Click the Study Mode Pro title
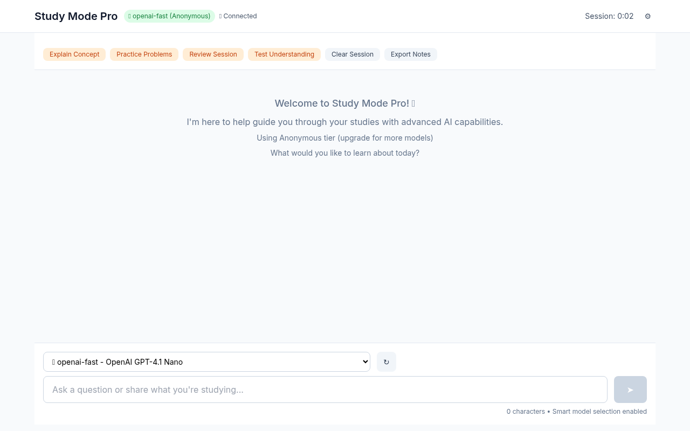The height and width of the screenshot is (431, 690). 76,16
